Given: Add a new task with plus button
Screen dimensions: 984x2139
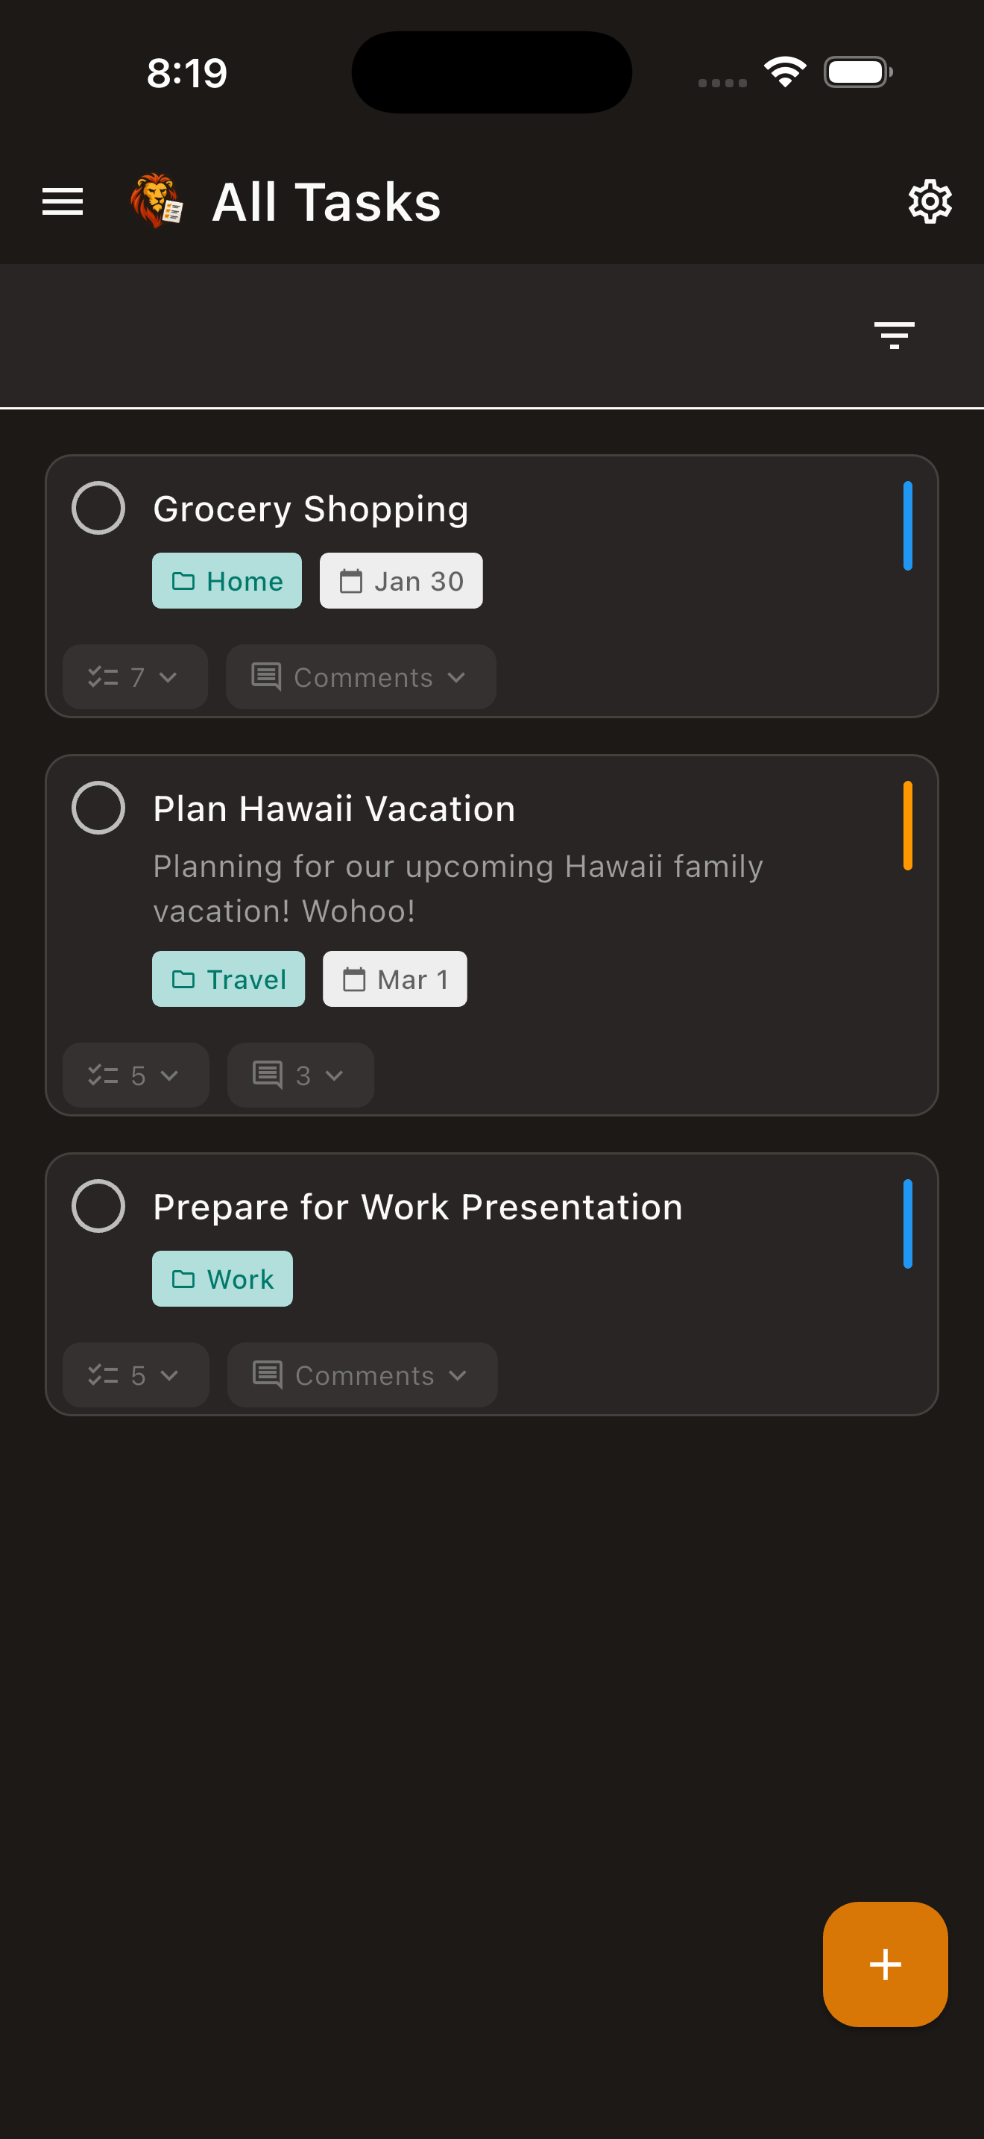Looking at the screenshot, I should coord(884,1964).
